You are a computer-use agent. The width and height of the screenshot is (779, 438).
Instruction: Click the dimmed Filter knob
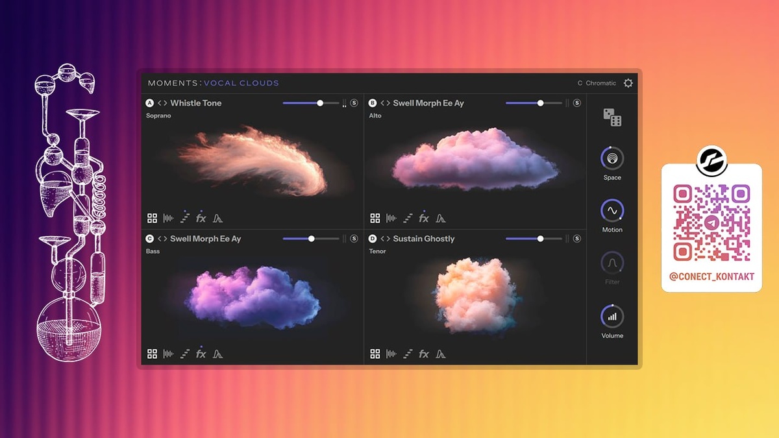coord(612,263)
